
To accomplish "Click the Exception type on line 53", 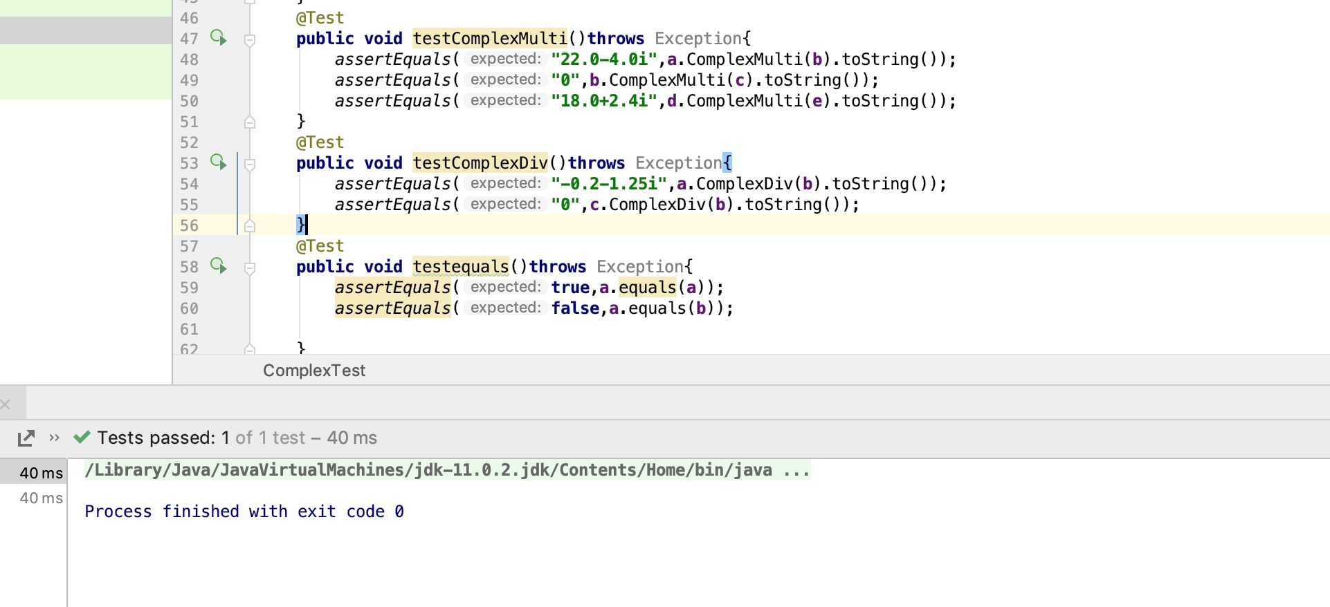I will click(678, 162).
